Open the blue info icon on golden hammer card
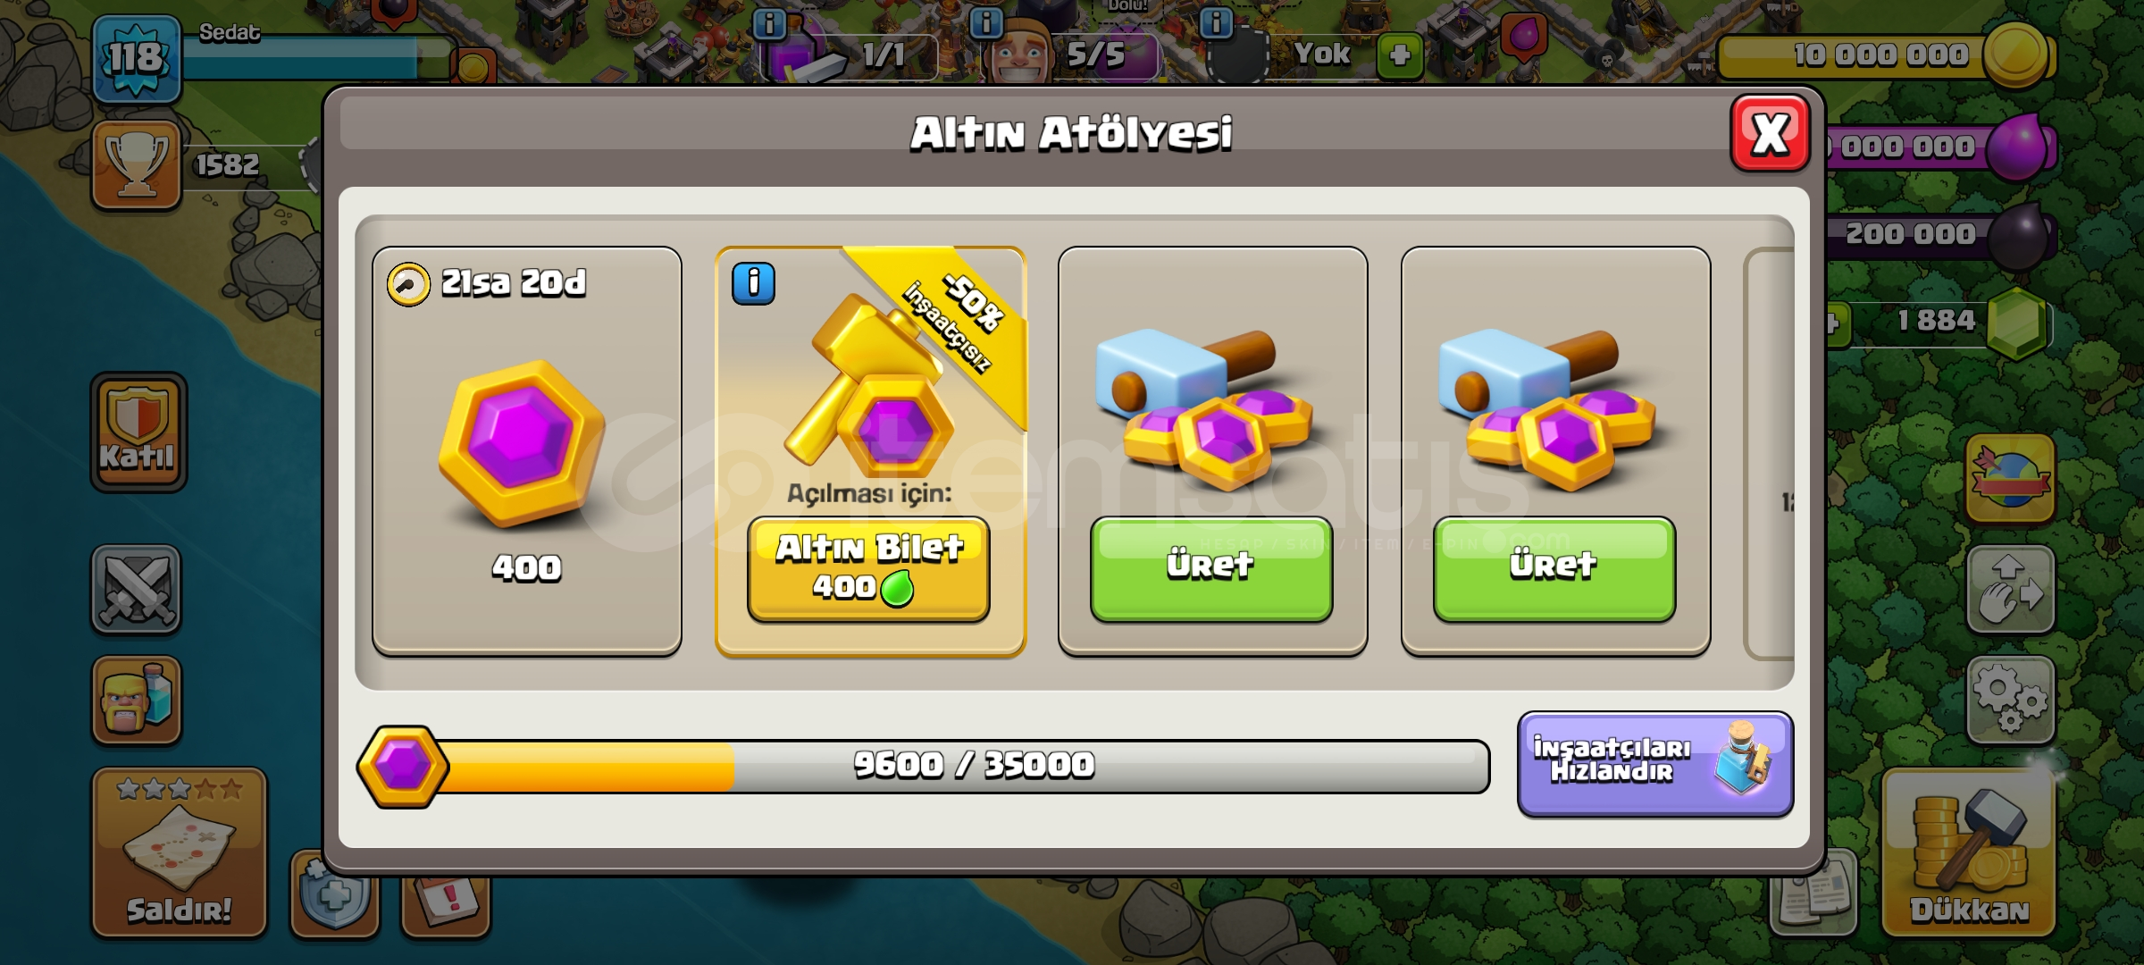The height and width of the screenshot is (965, 2144). 753,284
